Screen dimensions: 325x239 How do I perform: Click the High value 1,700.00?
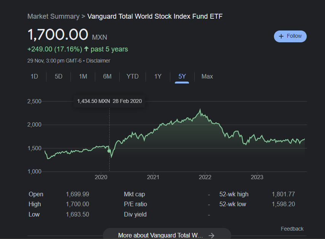77,204
